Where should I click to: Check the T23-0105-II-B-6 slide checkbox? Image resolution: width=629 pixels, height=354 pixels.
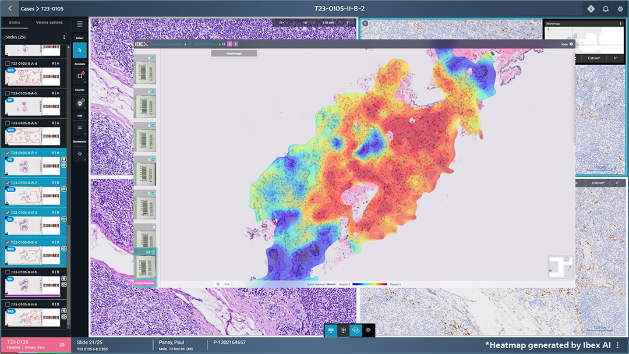[x=7, y=305]
